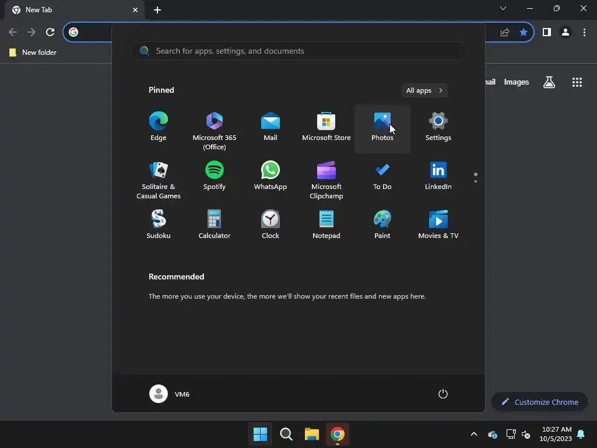The height and width of the screenshot is (448, 597).
Task: Click the Power button in Start menu
Action: click(x=443, y=394)
